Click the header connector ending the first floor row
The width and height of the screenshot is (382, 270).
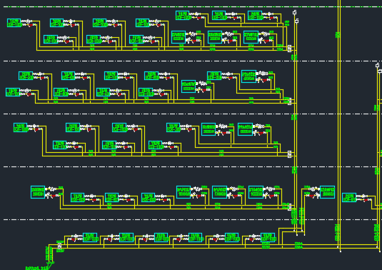(x=289, y=49)
